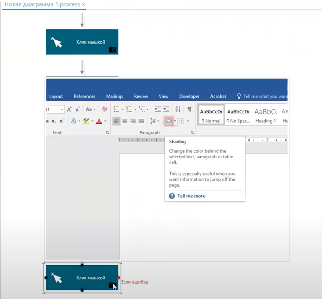The image size is (322, 299).
Task: Toggle Superscript formatting
Action: (62, 121)
